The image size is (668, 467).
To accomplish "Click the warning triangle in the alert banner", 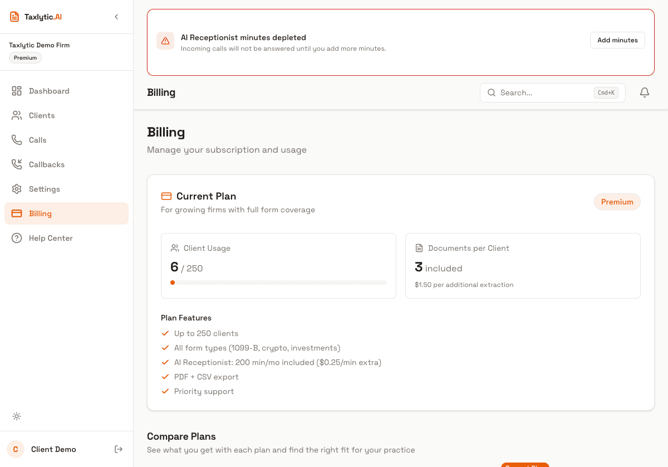I will click(165, 41).
